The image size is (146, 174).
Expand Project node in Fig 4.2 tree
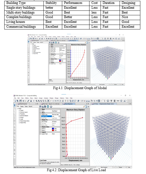19,110
